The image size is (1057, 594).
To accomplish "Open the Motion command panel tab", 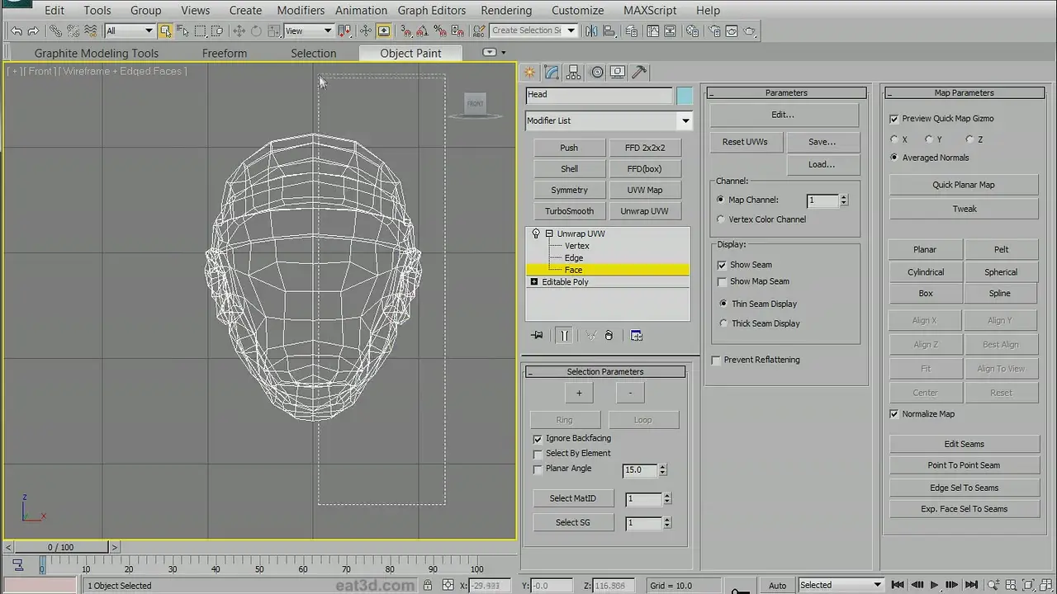I will point(596,73).
